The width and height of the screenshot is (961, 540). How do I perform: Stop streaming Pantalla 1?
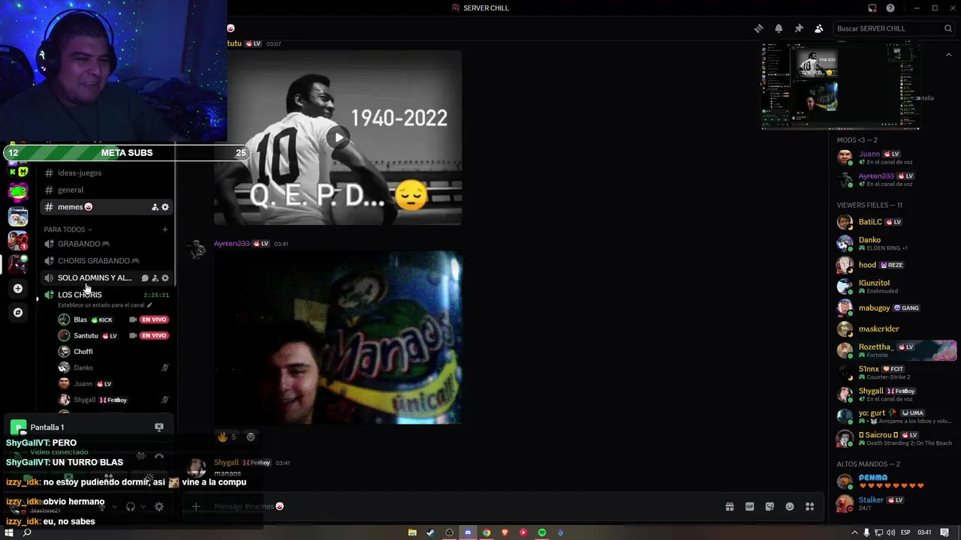tap(159, 427)
